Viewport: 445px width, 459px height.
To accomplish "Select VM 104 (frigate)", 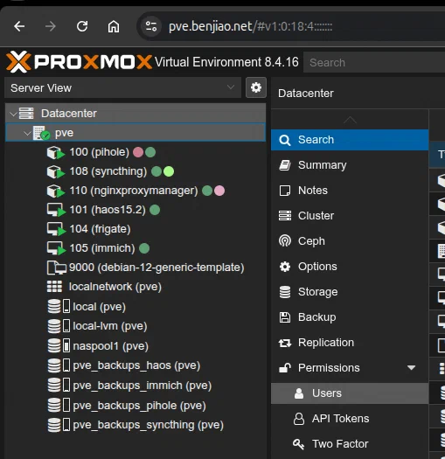I will 100,229.
